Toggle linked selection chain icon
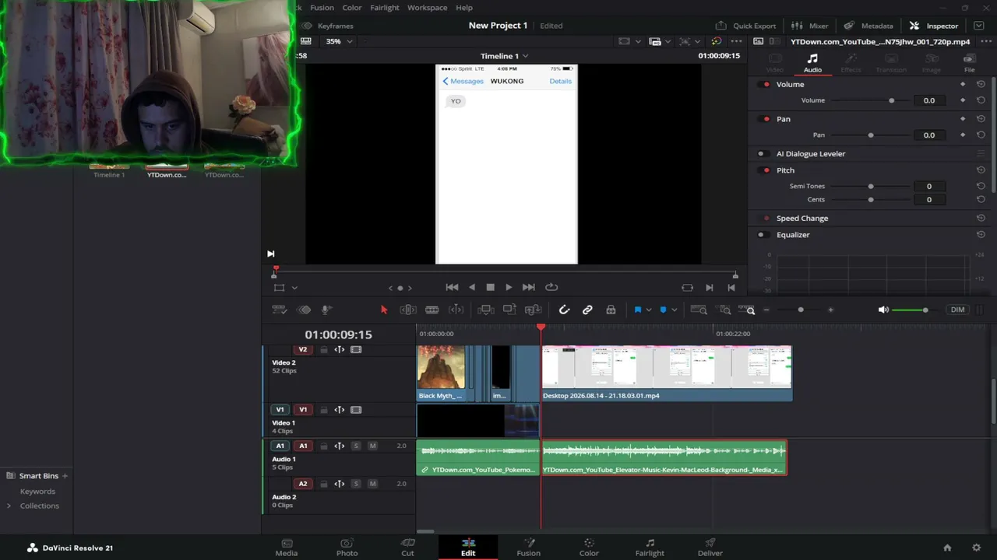 tap(587, 310)
